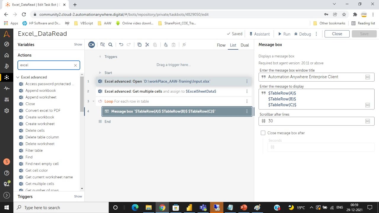Select the Excel_DataRead browser tab
This screenshot has width=379, height=213.
point(36,5)
